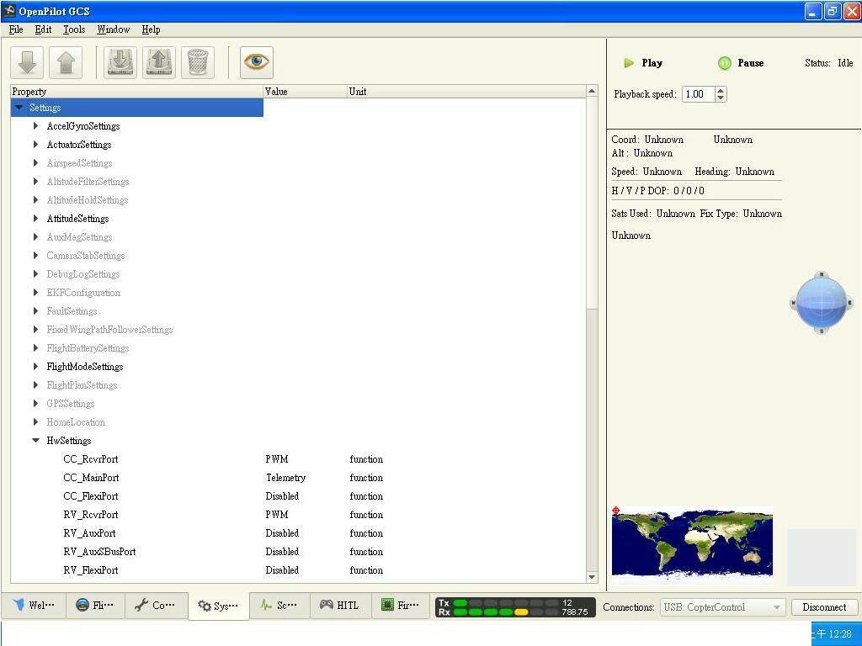Image resolution: width=862 pixels, height=646 pixels.
Task: Open the Welcome tab
Action: 34,606
